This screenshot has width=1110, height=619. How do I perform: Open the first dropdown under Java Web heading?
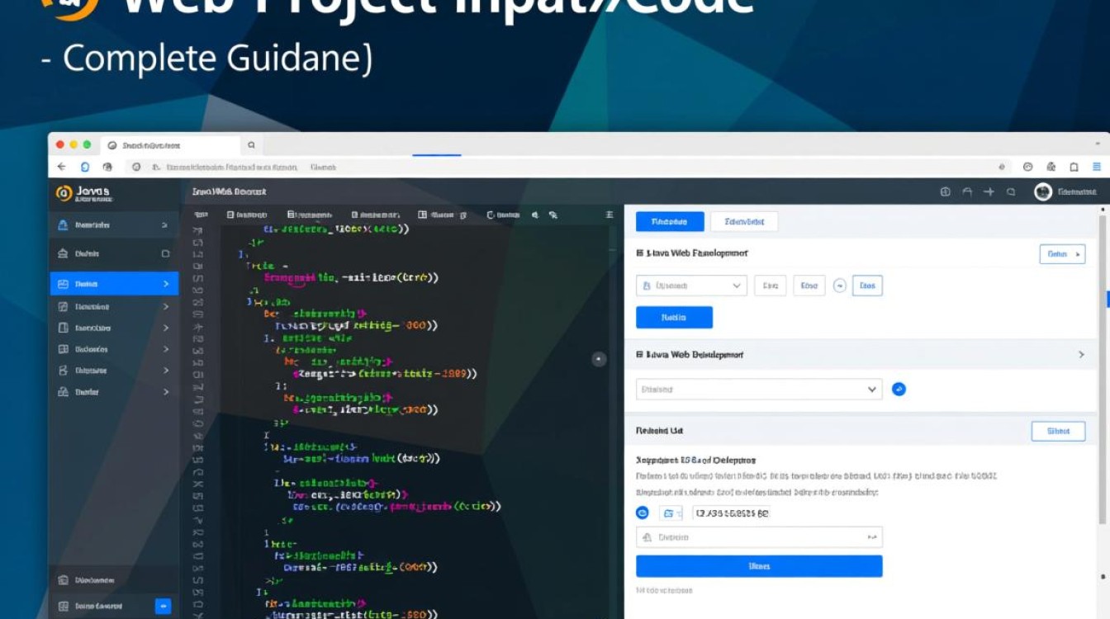(x=691, y=286)
